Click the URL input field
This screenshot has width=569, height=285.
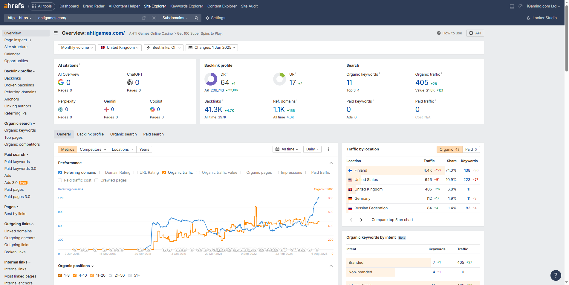88,18
